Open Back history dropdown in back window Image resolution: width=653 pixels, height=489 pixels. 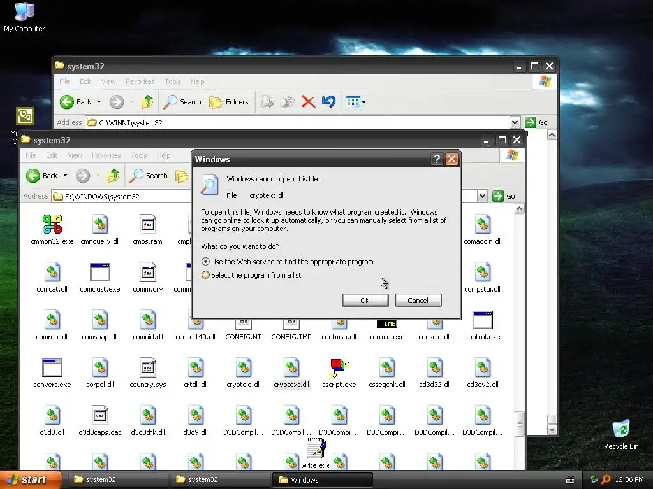99,102
